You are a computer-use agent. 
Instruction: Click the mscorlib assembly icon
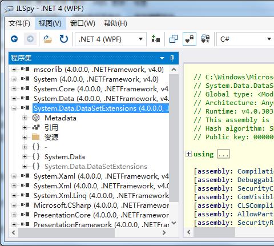pyautogui.click(x=25, y=69)
